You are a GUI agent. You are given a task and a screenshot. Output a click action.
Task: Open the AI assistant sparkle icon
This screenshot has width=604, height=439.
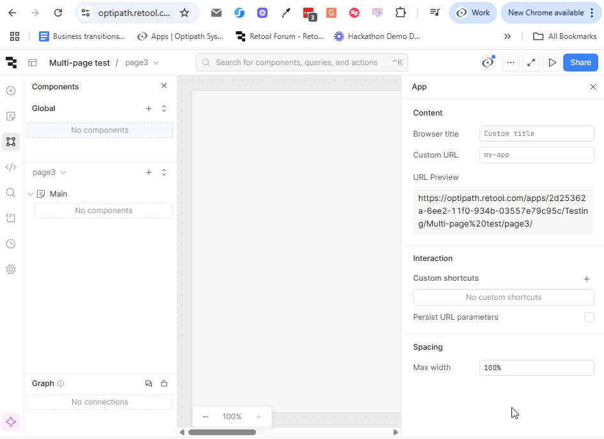tap(11, 422)
